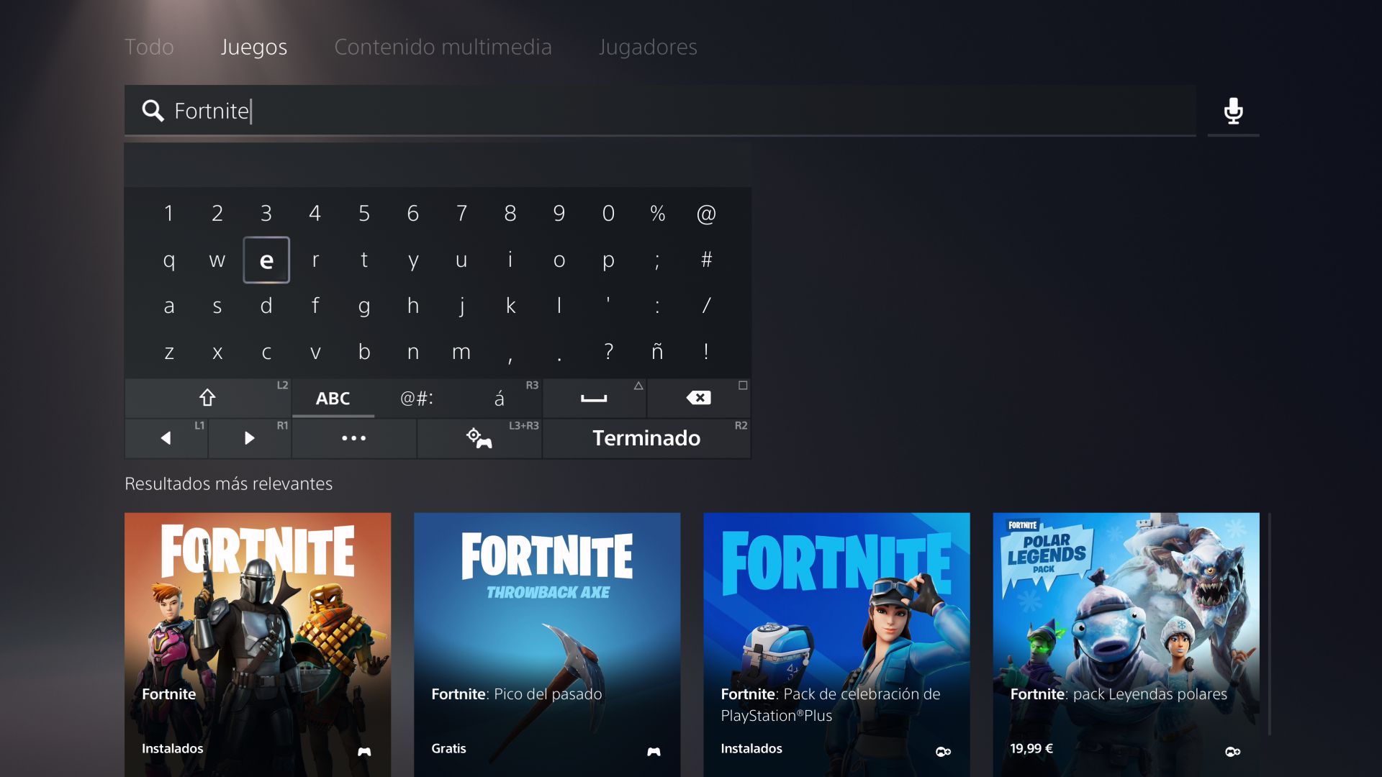Screen dimensions: 1382x777
Task: Tap the number 1 key
Action: (x=168, y=214)
